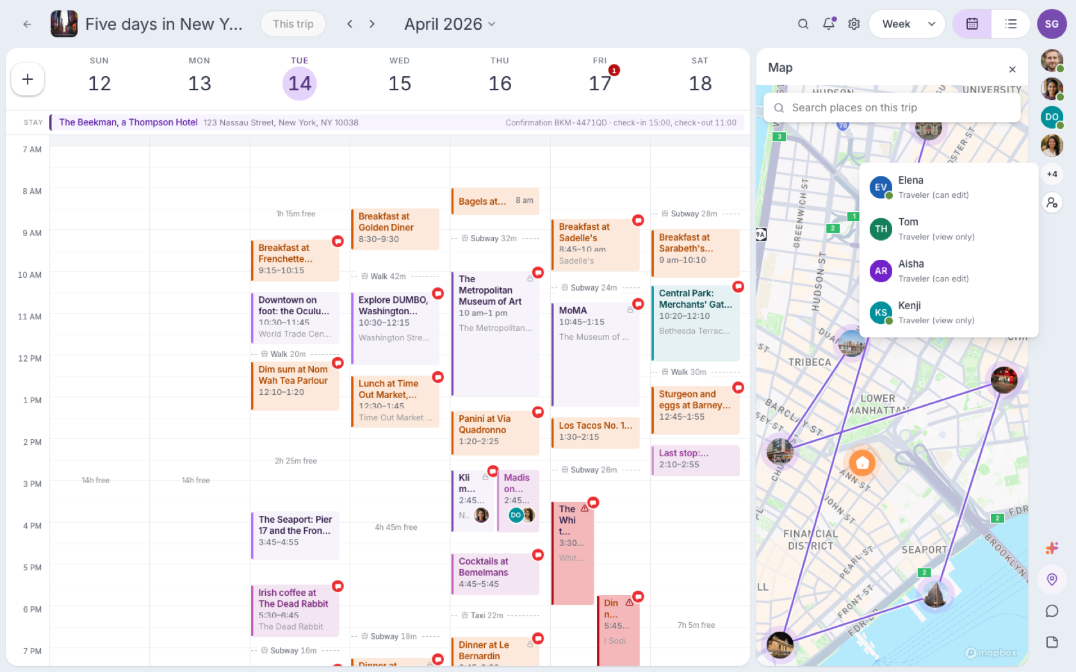Open the chat bubble icon in sidebar
Image resolution: width=1076 pixels, height=672 pixels.
(x=1052, y=611)
